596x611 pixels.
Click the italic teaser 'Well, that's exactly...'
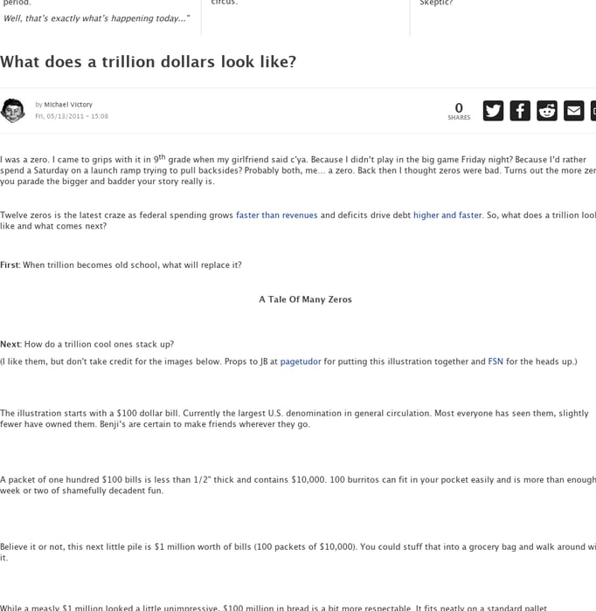(97, 18)
